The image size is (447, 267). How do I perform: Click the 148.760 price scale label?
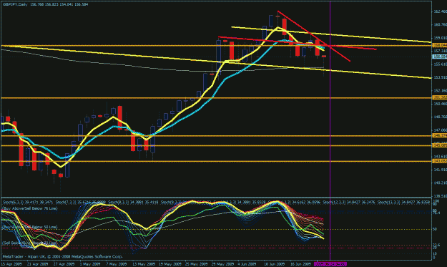tap(440, 117)
